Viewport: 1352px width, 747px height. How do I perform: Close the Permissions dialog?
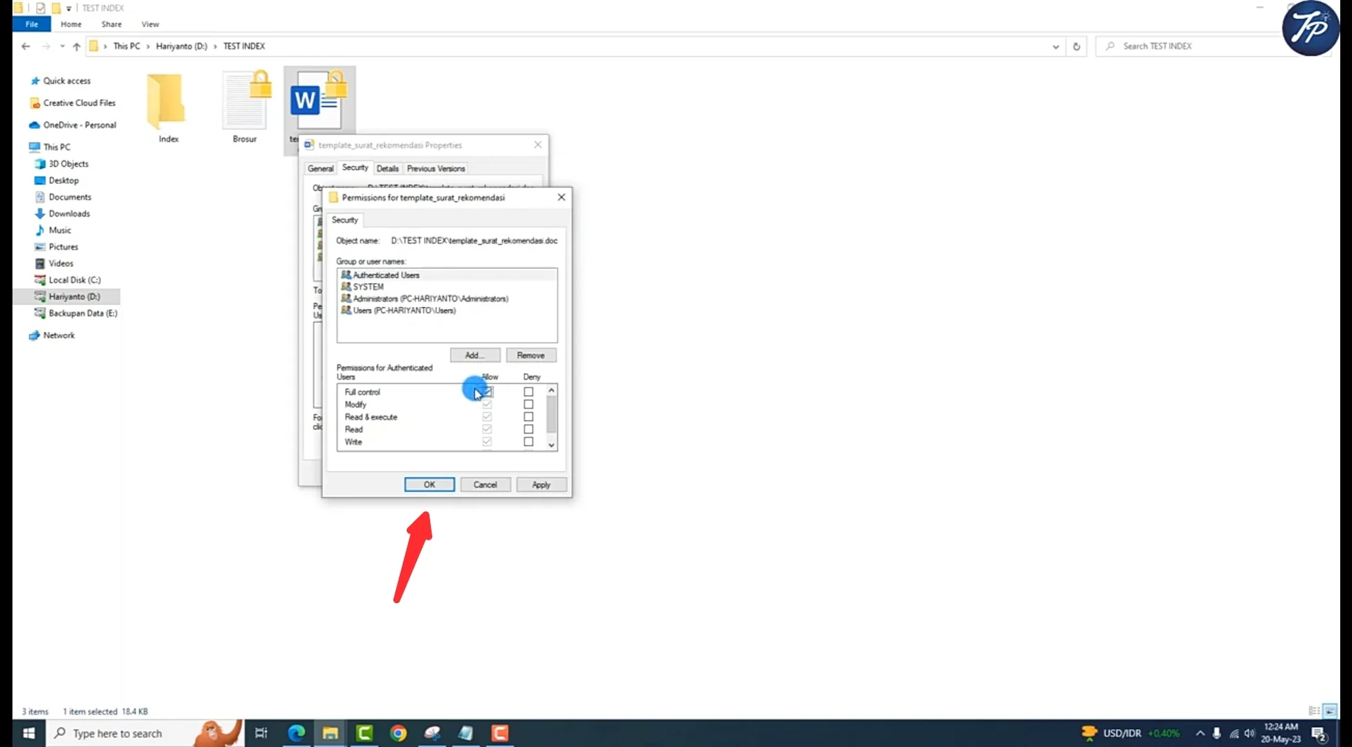[x=561, y=198]
